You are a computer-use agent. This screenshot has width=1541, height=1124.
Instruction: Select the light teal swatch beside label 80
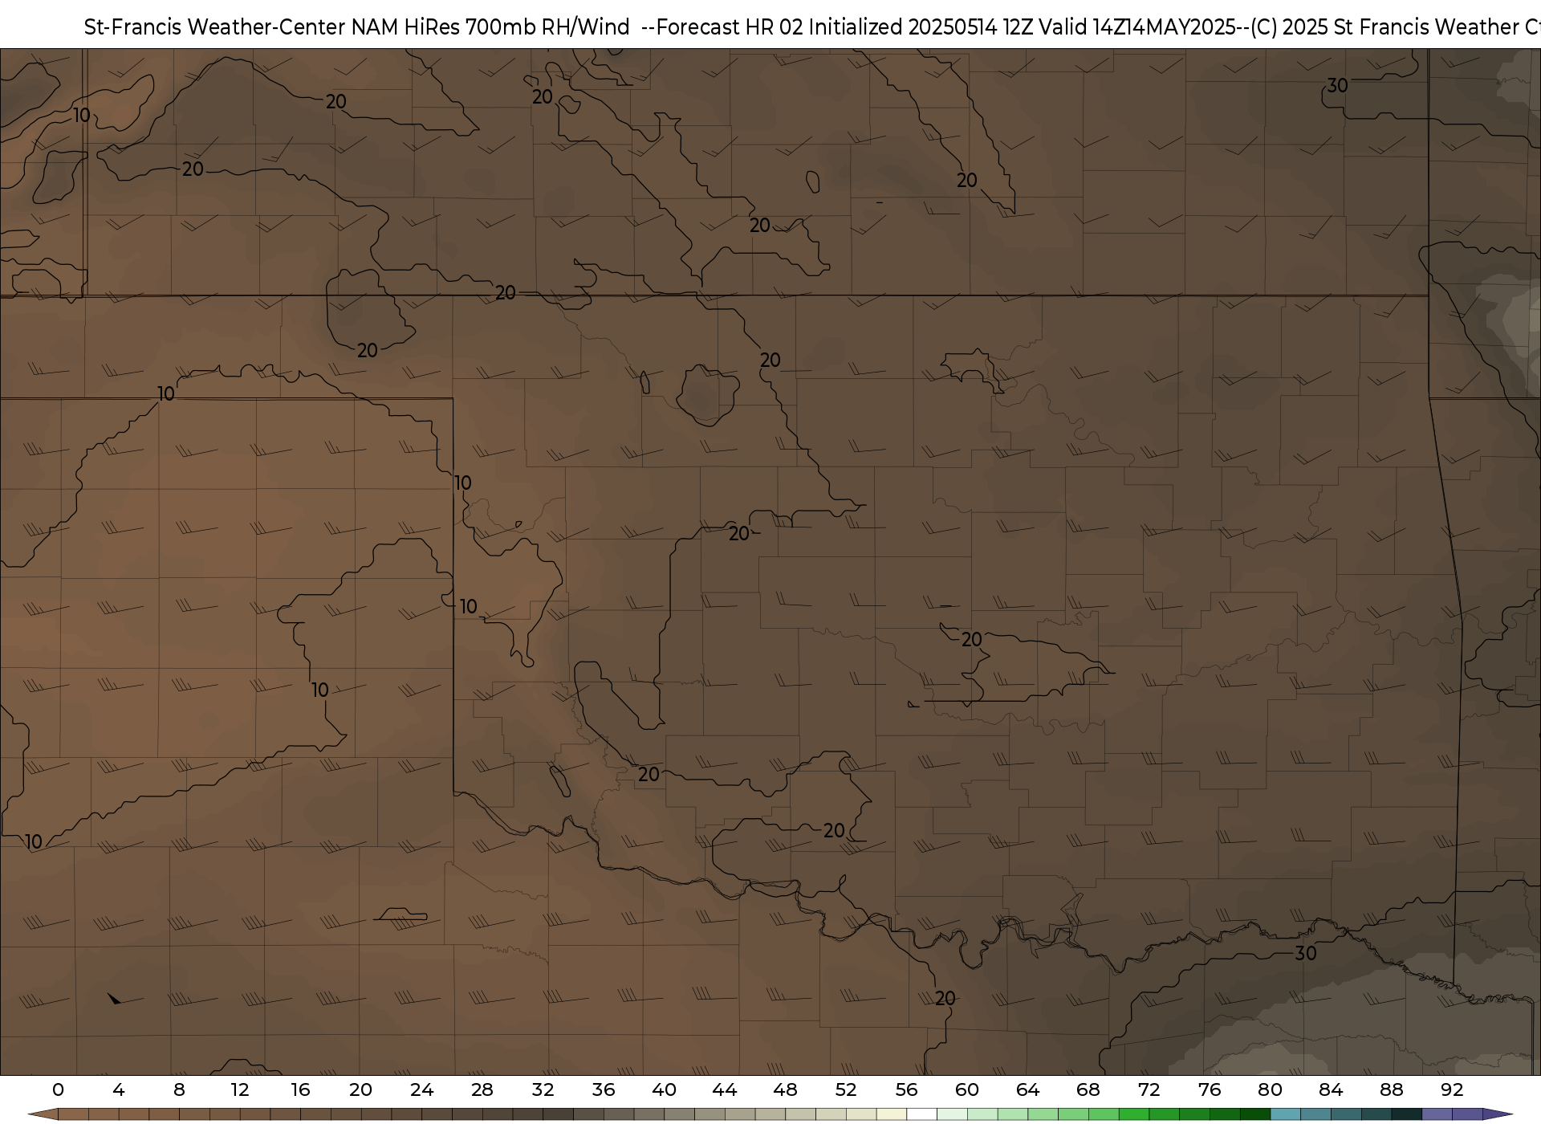1286,1115
